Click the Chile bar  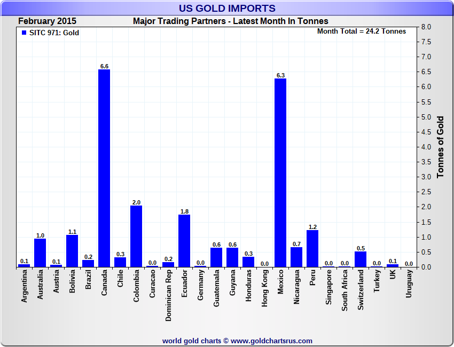(120, 262)
